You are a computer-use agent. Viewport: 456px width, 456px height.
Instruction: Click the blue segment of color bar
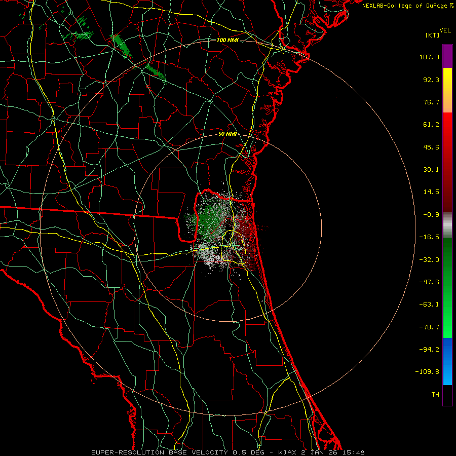(447, 361)
